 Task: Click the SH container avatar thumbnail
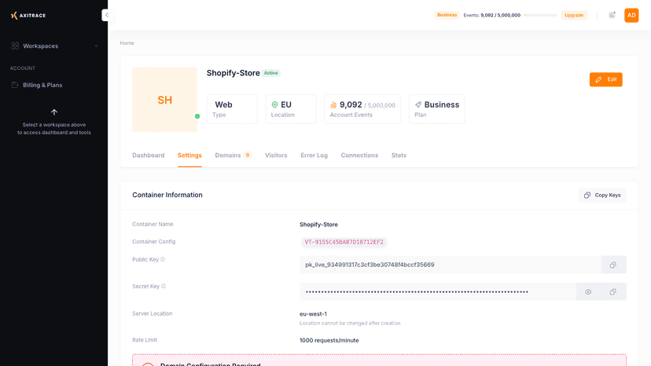pyautogui.click(x=164, y=100)
